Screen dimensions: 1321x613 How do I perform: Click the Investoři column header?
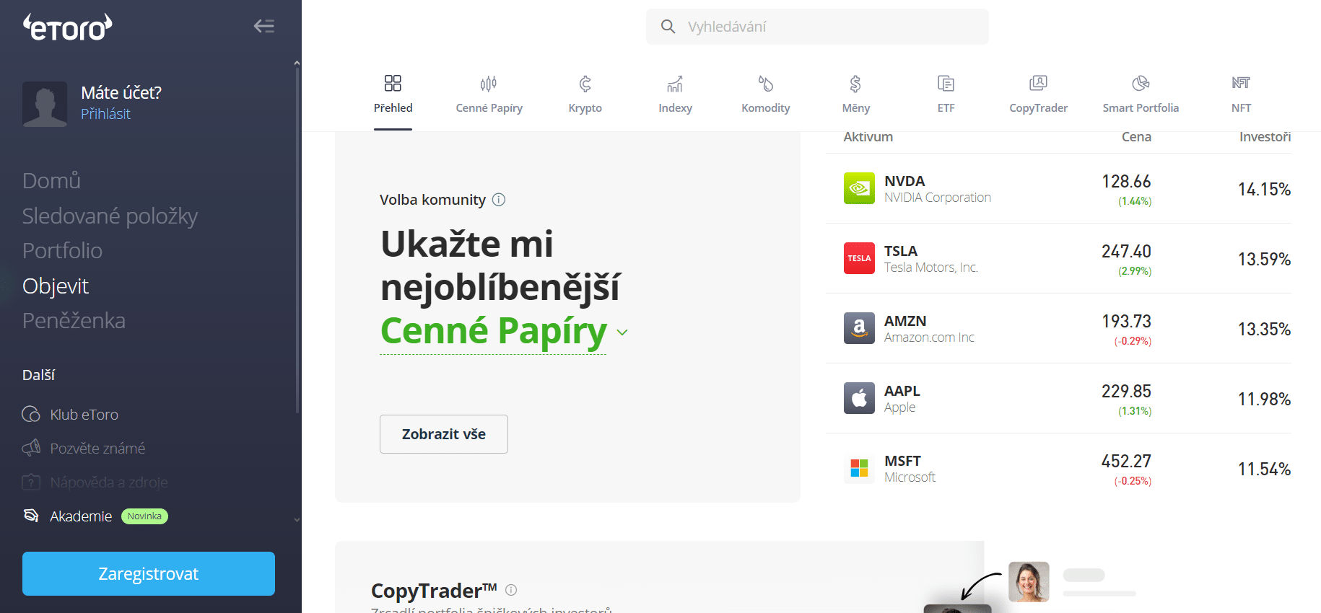click(1265, 137)
